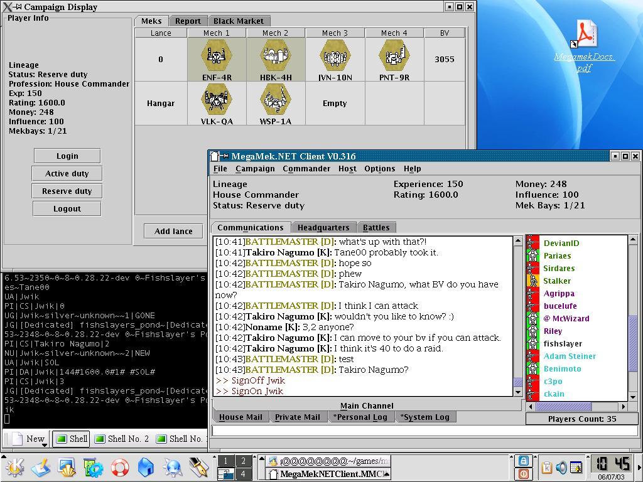
Task: Switch to virtual desktop 2
Action: tap(244, 461)
